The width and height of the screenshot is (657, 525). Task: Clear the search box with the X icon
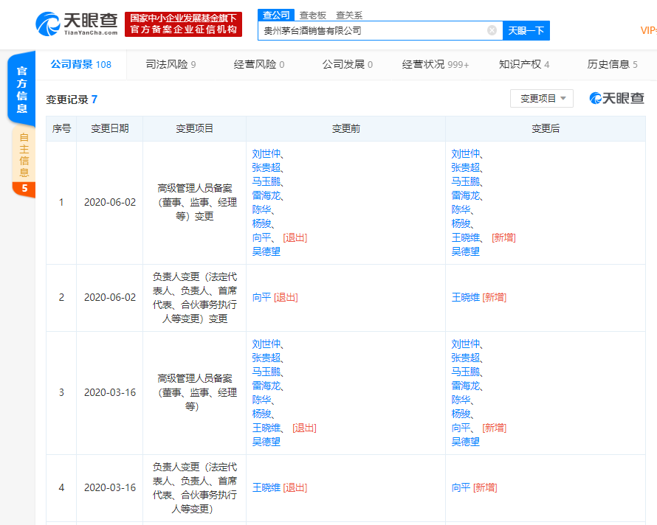pos(492,30)
